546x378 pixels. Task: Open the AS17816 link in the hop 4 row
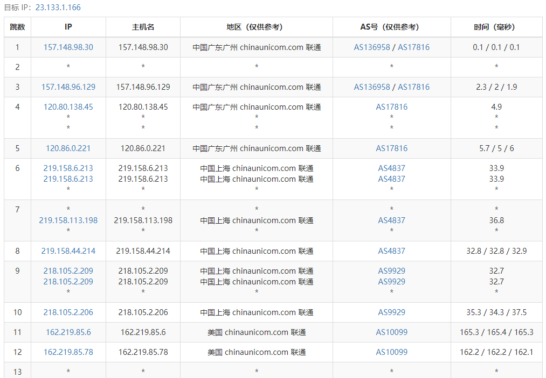(x=392, y=107)
